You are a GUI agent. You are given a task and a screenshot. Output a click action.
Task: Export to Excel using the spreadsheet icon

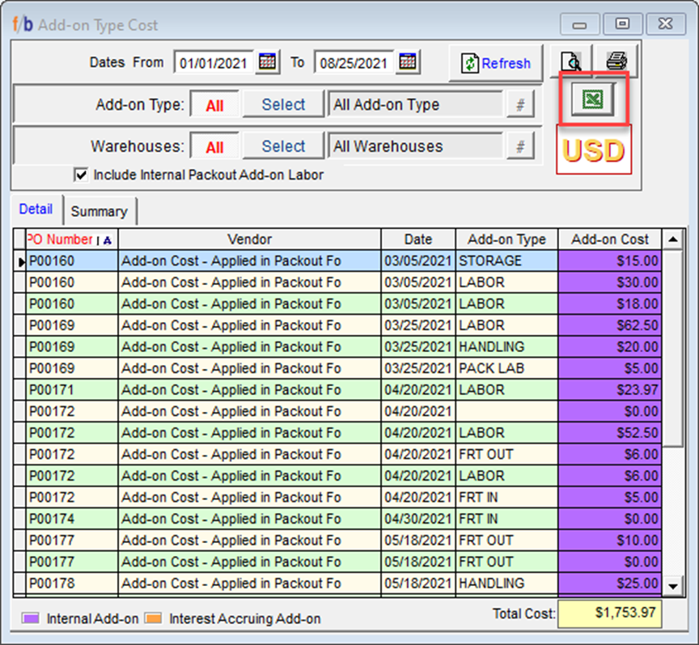point(593,99)
